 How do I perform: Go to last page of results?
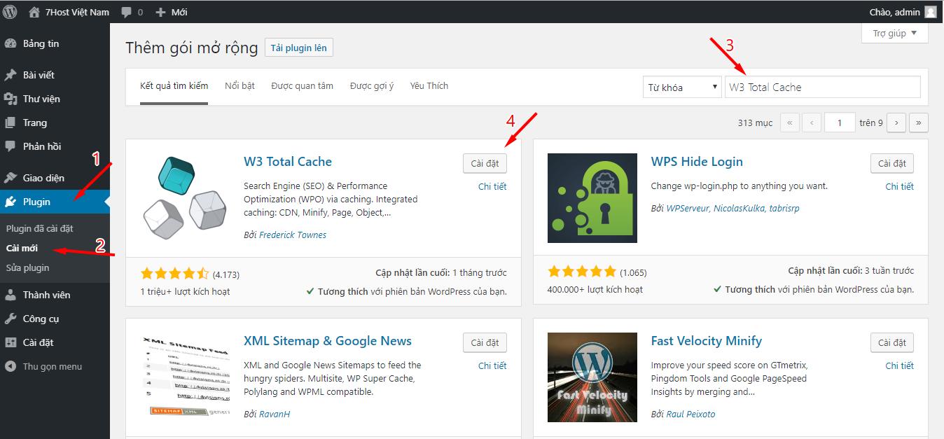[x=919, y=123]
